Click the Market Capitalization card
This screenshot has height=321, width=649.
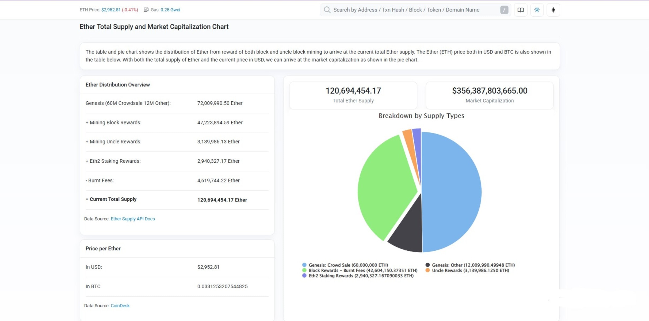(490, 95)
